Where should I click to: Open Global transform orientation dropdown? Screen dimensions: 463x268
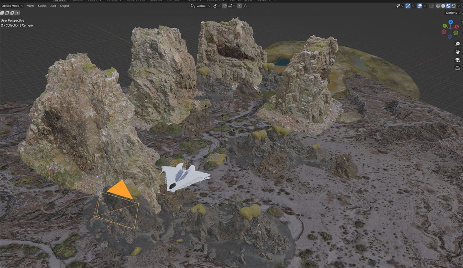tap(201, 6)
